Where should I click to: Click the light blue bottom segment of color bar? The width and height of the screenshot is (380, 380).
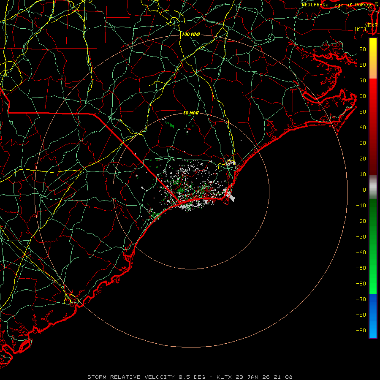pyautogui.click(x=373, y=328)
